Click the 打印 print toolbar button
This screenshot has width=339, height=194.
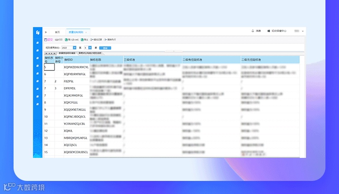59,40
